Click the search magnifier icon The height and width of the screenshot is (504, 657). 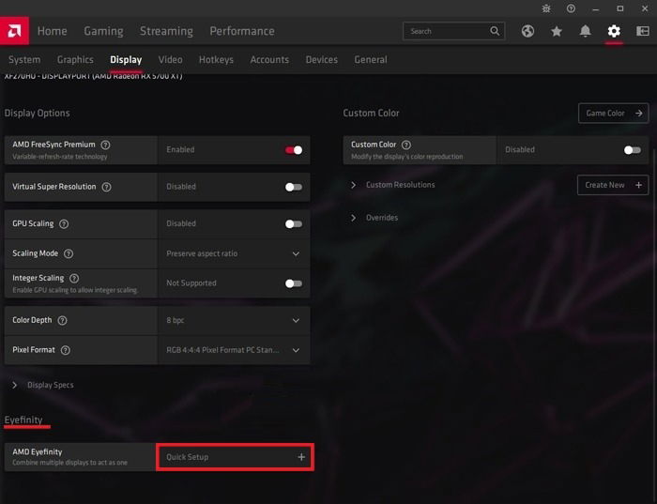pyautogui.click(x=495, y=31)
